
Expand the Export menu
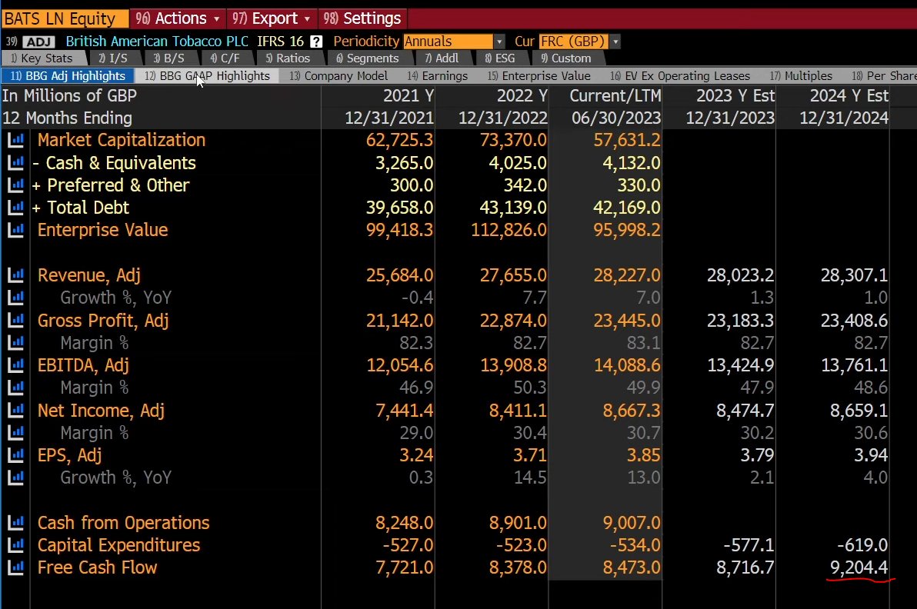[x=271, y=18]
